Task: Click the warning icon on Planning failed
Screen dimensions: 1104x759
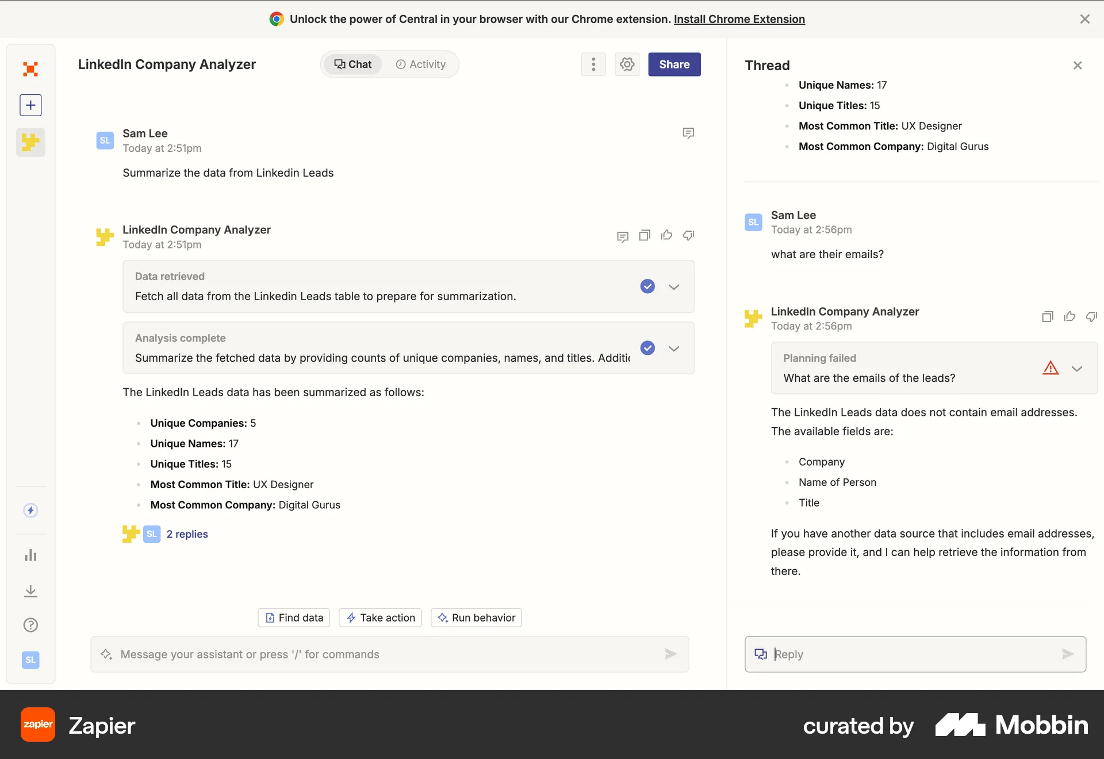Action: pyautogui.click(x=1051, y=367)
